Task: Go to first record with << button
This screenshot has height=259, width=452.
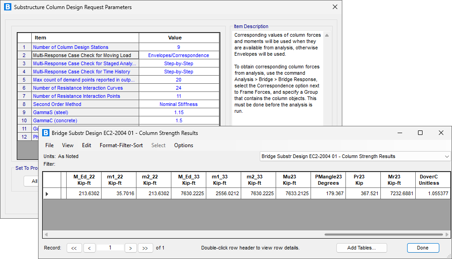Action: click(74, 248)
